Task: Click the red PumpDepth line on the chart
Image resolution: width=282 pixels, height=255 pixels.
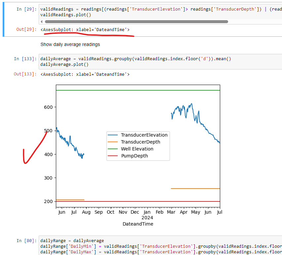Action: 132,201
